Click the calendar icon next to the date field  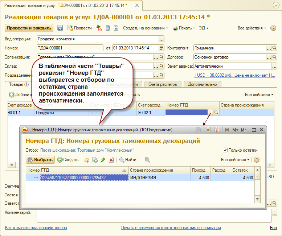(x=161, y=48)
